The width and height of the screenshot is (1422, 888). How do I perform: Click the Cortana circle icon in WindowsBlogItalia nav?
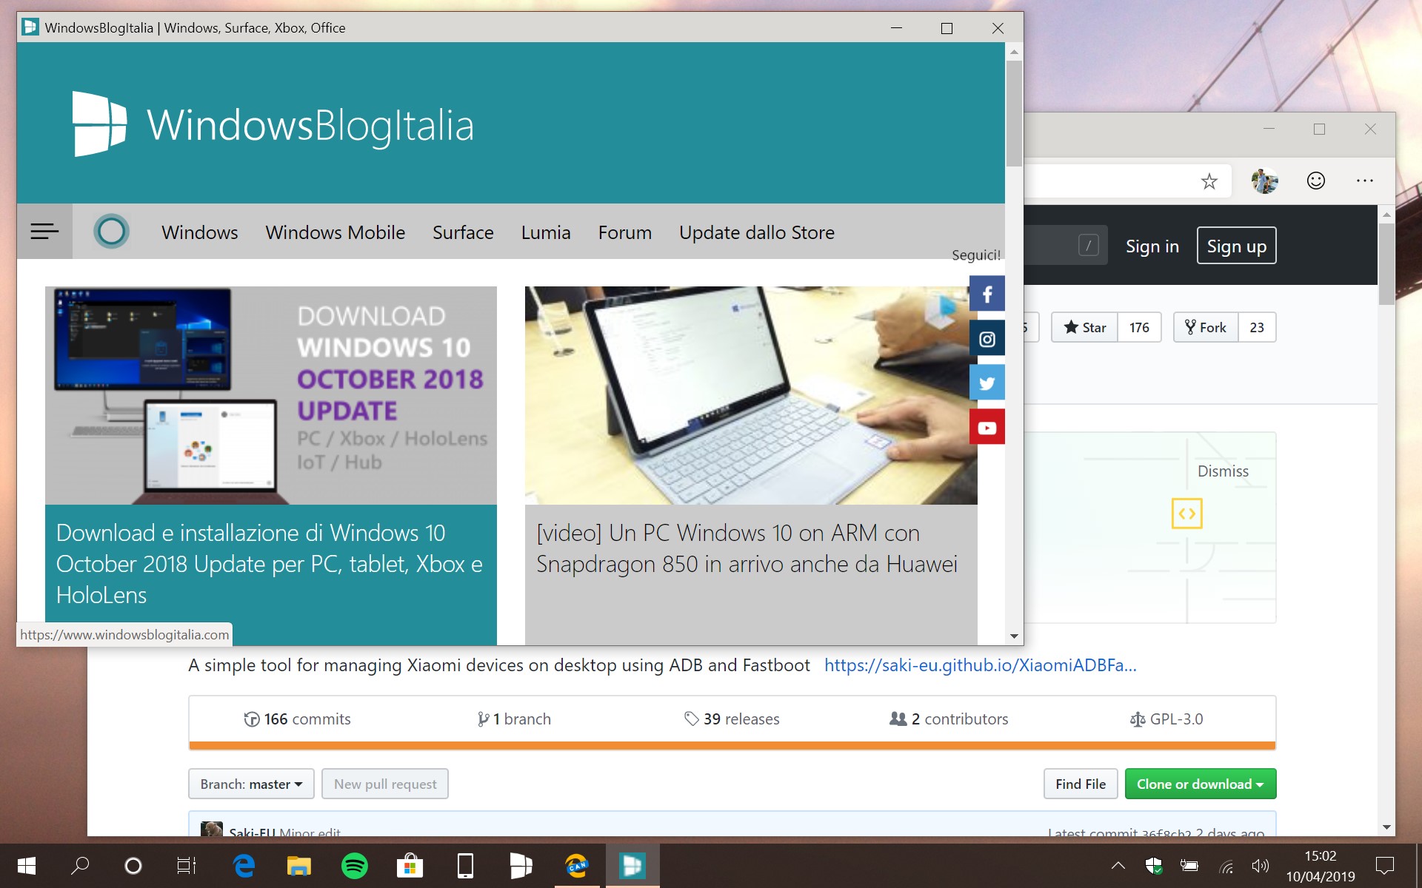click(111, 232)
